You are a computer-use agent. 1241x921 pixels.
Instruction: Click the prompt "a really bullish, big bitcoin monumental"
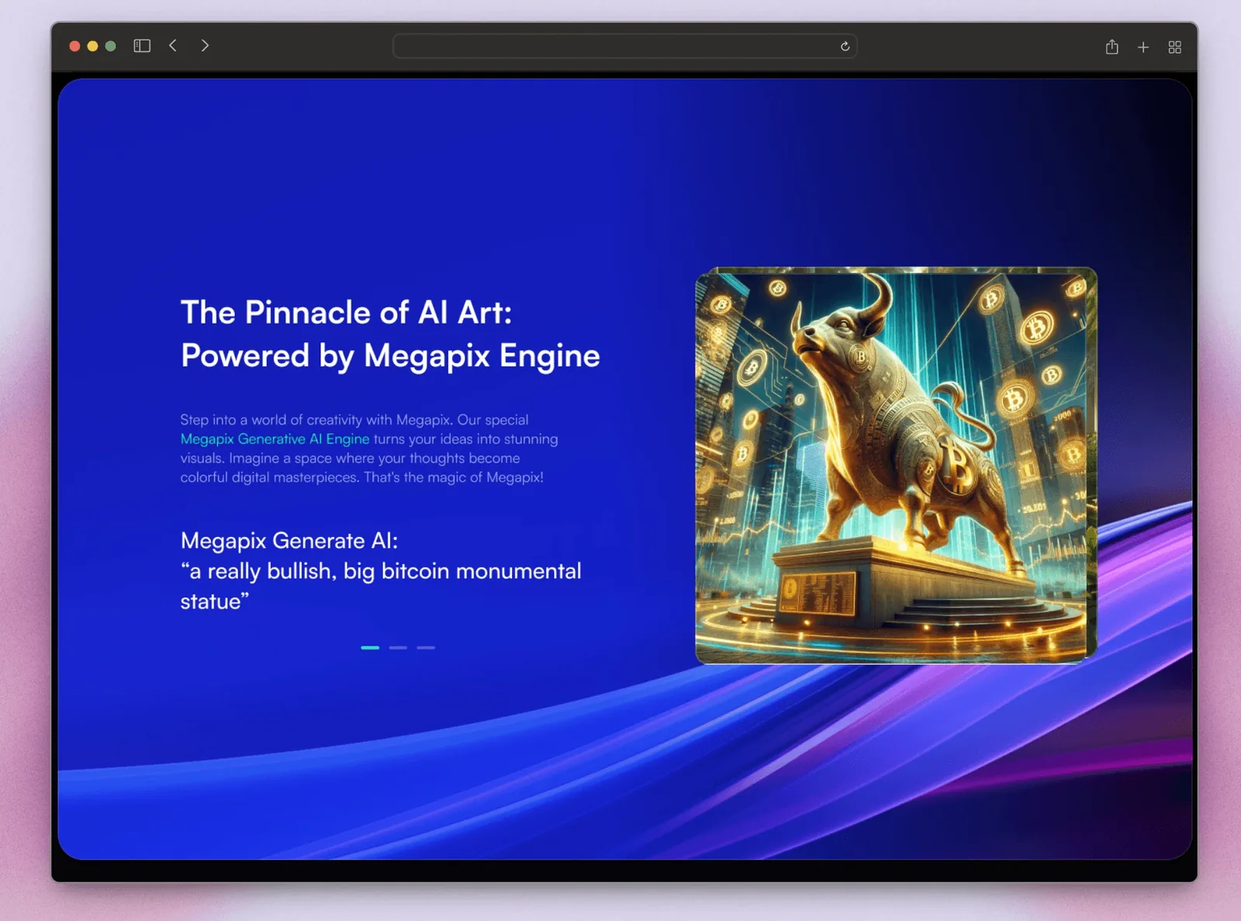click(381, 571)
